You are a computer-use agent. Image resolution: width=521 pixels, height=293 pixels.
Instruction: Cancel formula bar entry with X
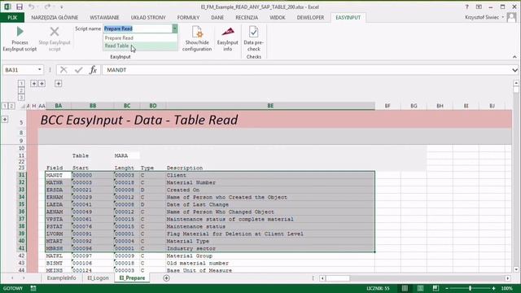[x=63, y=70]
